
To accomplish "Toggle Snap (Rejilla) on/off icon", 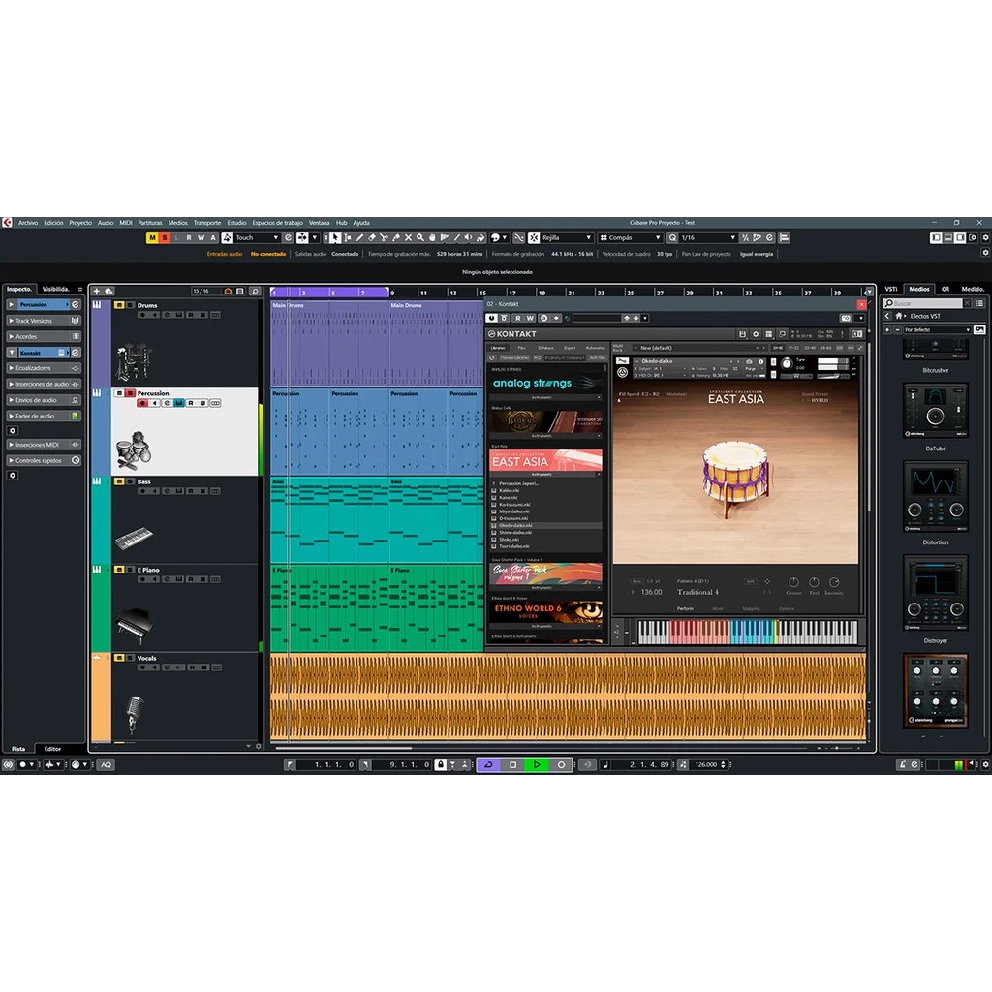I will coord(534,238).
